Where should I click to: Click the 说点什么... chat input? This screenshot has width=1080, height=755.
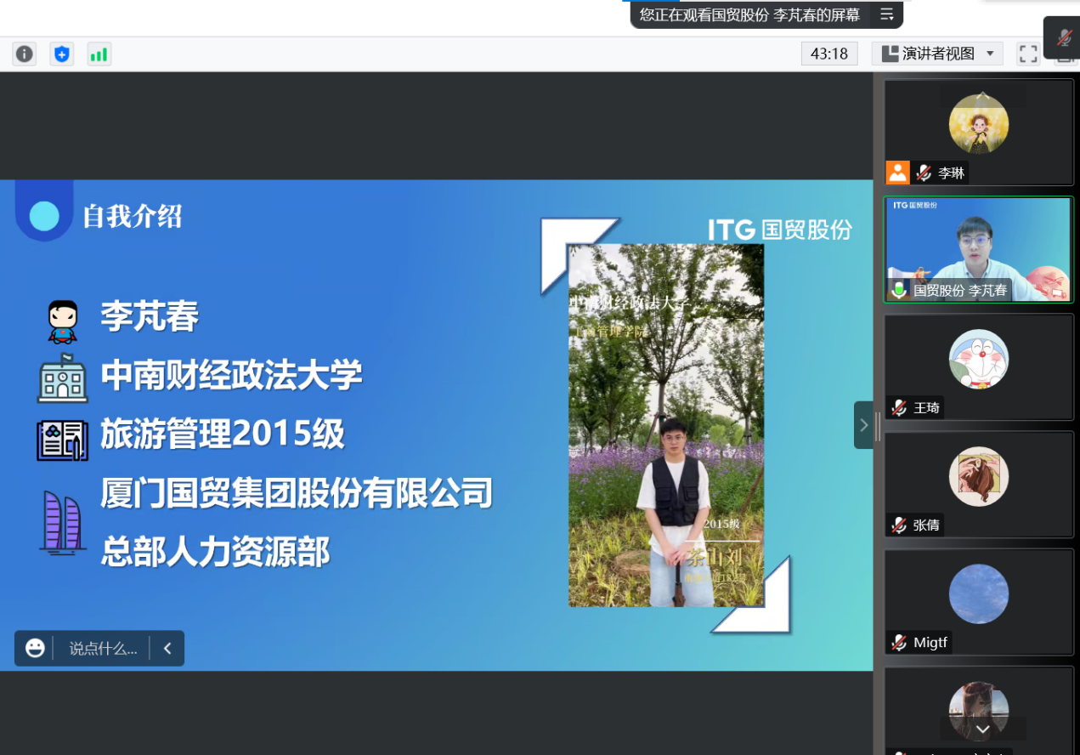[x=103, y=649]
